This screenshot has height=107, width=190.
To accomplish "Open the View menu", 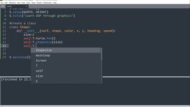I will [23, 3].
